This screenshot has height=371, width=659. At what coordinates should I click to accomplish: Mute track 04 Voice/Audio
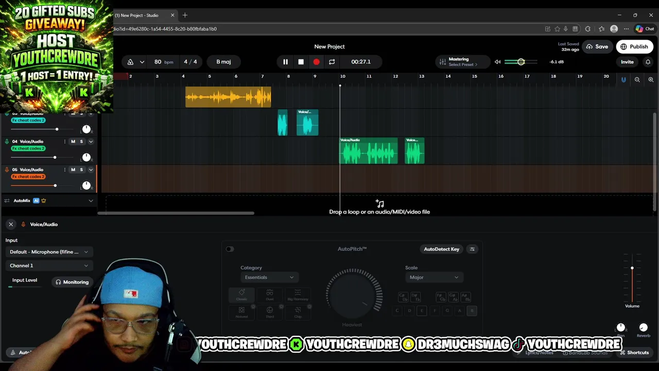73,142
